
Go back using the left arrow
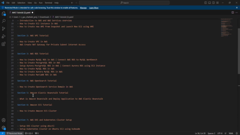[x=72, y=3]
